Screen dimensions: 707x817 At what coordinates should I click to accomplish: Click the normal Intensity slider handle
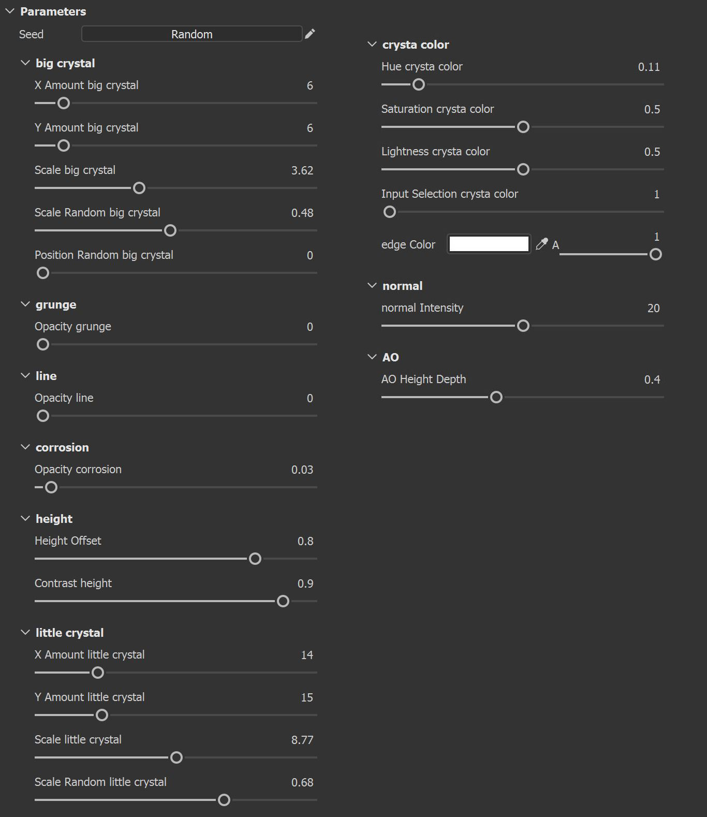(523, 326)
